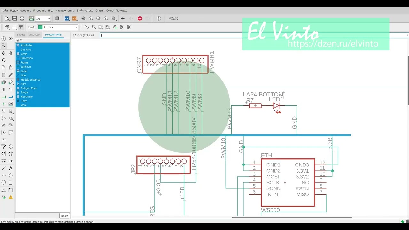Open the Layer settings dropdown icon
Screen dimensions: 409x230
pos(7,27)
